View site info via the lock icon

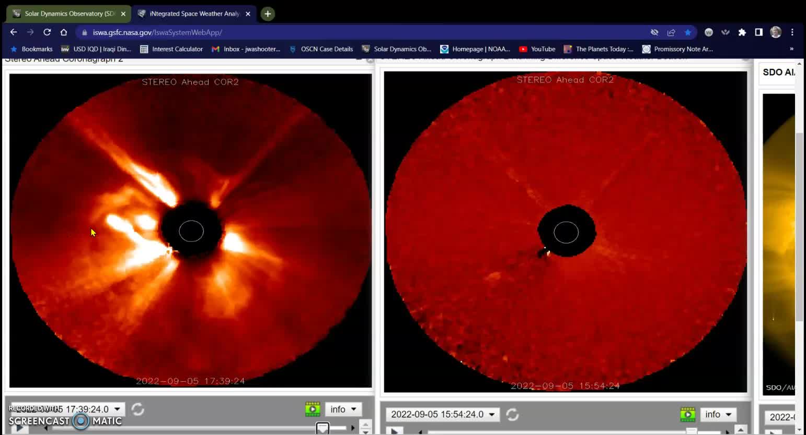coord(85,32)
